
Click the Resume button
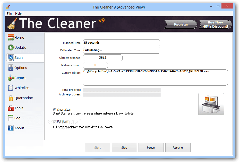point(178,148)
